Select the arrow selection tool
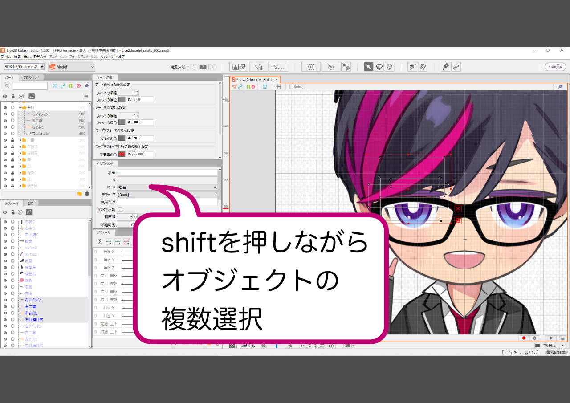Image resolution: width=570 pixels, height=403 pixels. [x=369, y=67]
